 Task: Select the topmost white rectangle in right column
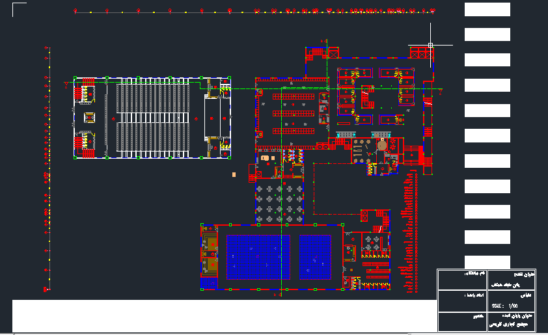(487, 9)
